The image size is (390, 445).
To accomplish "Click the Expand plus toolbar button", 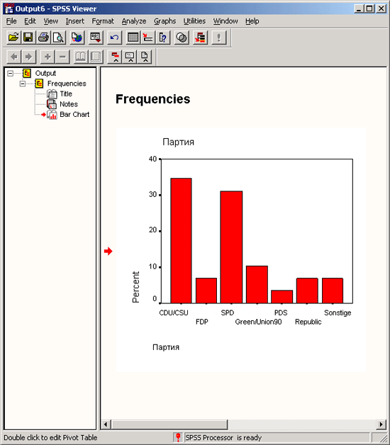I will click(48, 57).
